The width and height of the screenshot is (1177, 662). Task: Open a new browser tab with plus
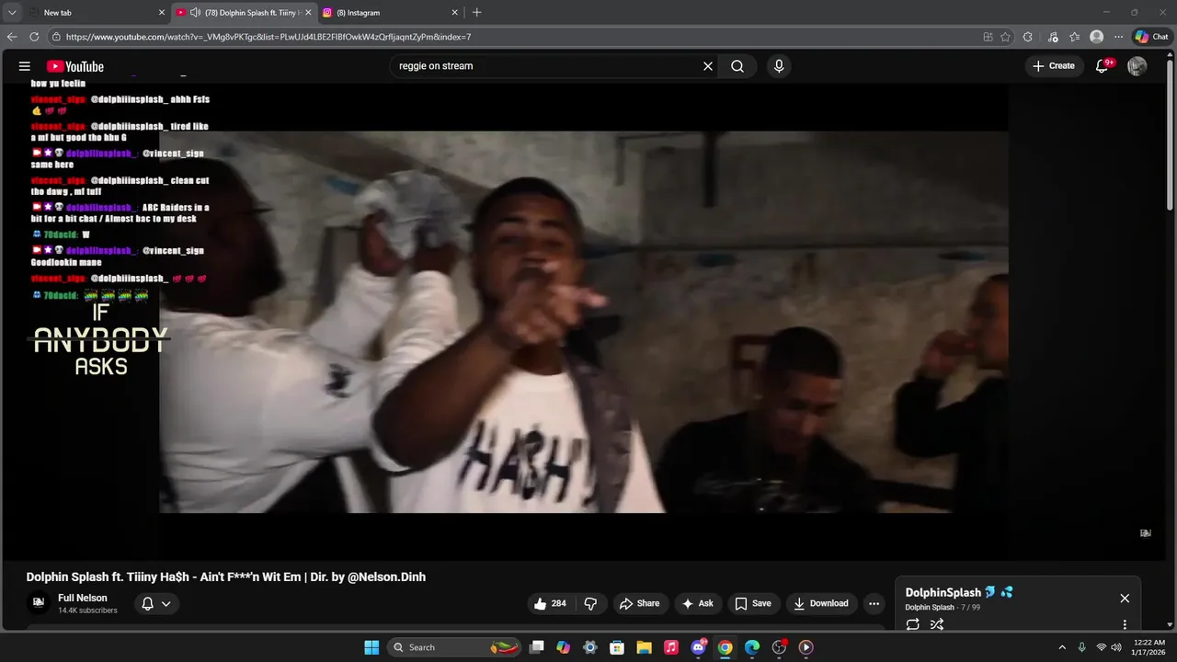(476, 13)
